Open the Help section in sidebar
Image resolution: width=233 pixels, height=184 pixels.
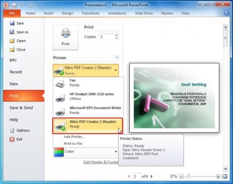[14, 119]
